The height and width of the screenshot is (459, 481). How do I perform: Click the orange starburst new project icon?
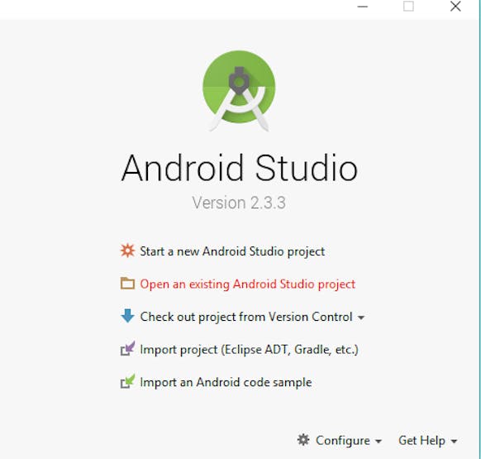[x=127, y=251]
